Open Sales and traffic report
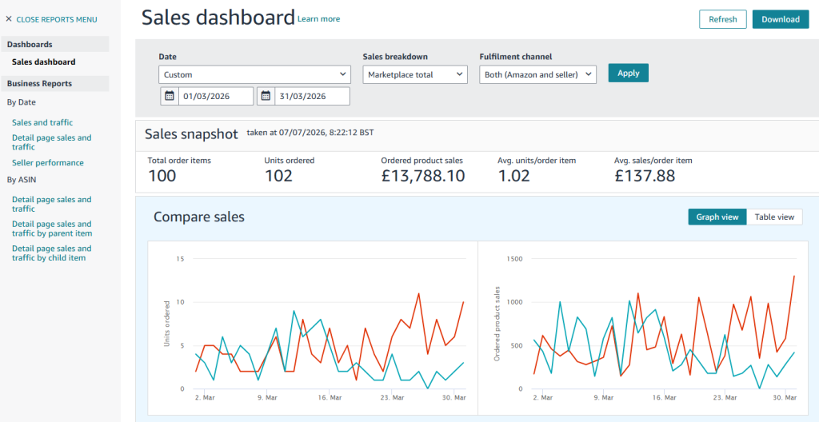This screenshot has height=422, width=819. coord(42,123)
